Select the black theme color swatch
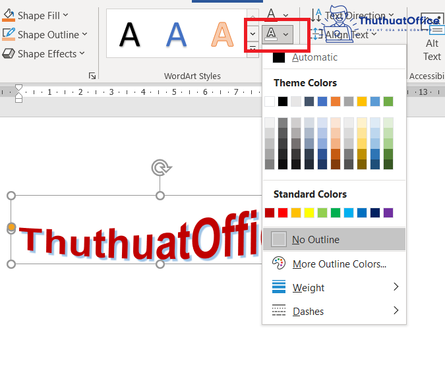The image size is (445, 392). click(283, 101)
